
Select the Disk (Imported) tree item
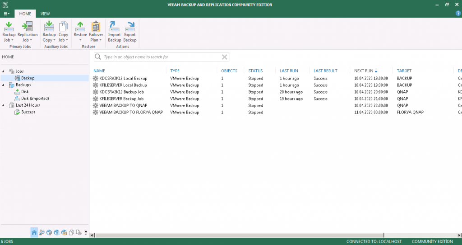click(35, 99)
